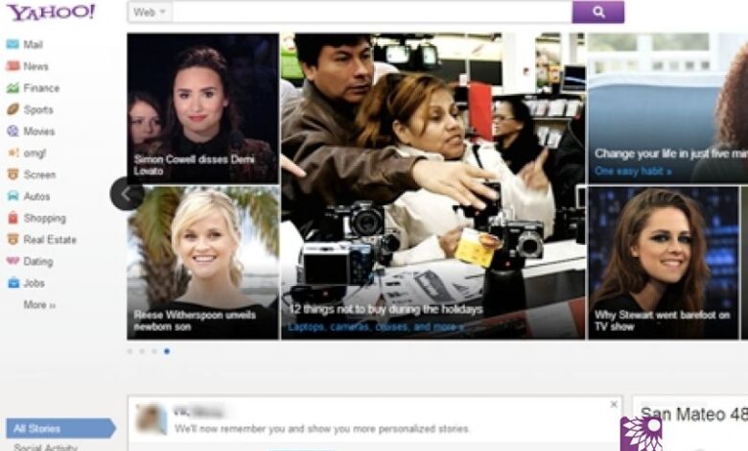Click inside the Yahoo search field
Image resolution: width=748 pixels, height=451 pixels.
(372, 12)
